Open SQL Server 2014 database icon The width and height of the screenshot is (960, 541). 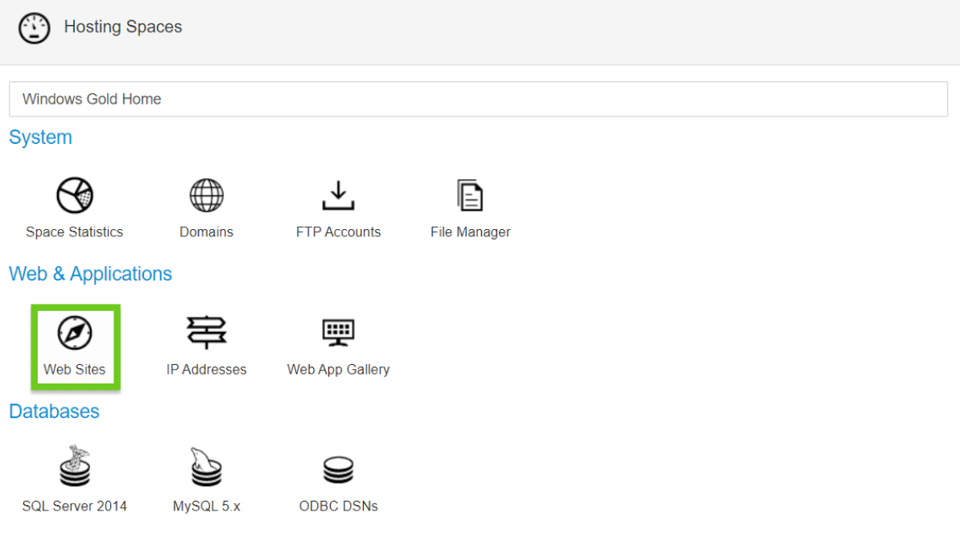click(75, 466)
